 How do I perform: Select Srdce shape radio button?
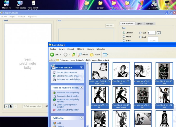[x=124, y=41]
